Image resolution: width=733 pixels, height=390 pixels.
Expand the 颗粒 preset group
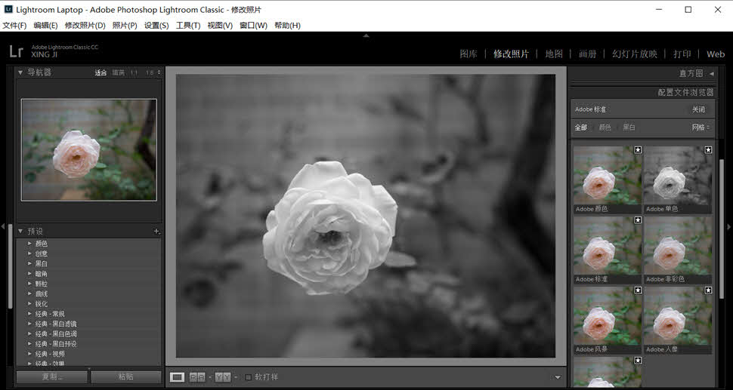(x=30, y=284)
